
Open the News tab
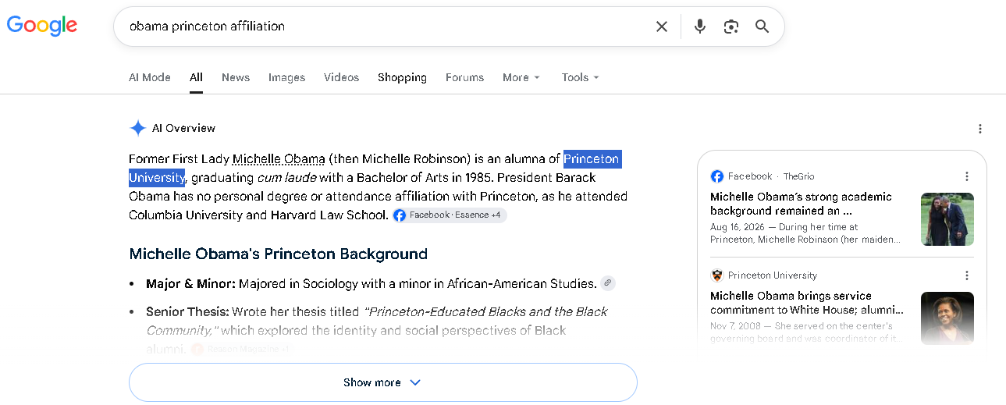click(x=236, y=77)
